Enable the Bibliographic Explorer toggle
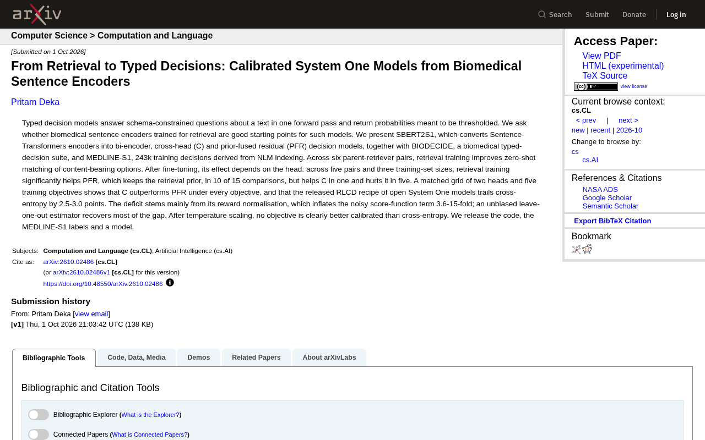The width and height of the screenshot is (705, 440). click(x=39, y=415)
